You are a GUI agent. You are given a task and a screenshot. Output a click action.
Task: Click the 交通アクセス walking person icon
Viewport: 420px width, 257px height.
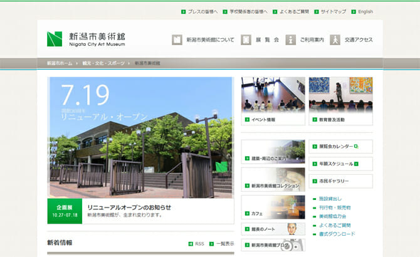tap(335, 39)
